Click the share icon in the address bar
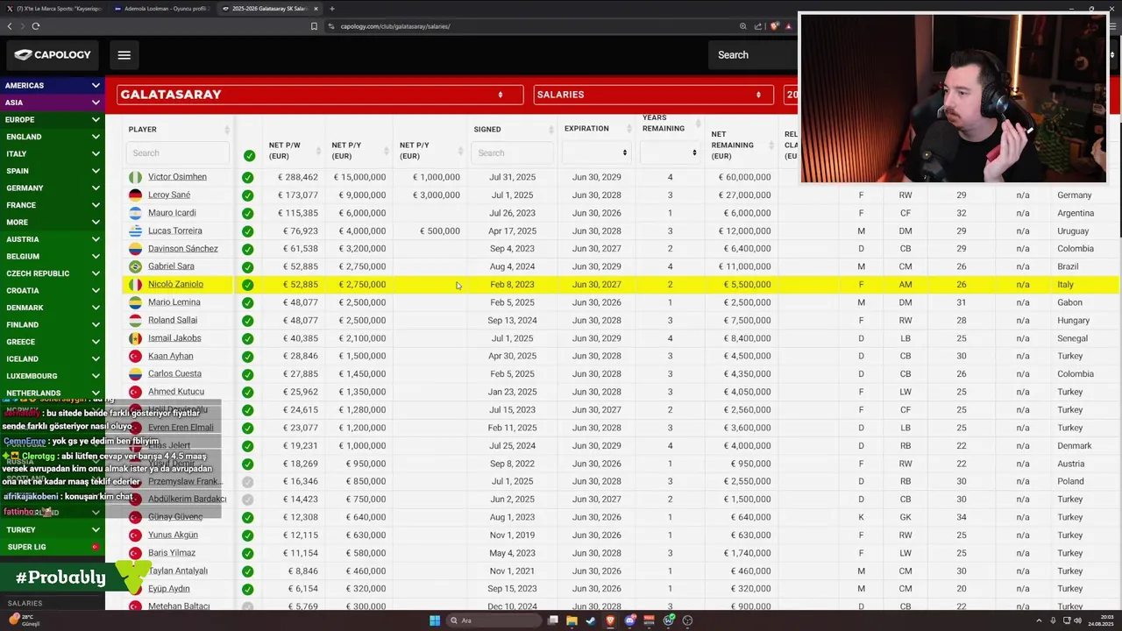 click(x=758, y=26)
